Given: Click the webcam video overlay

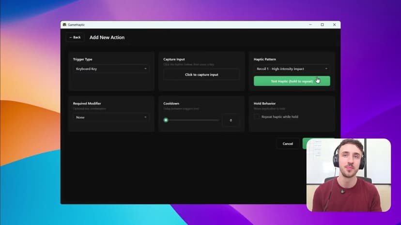Looking at the screenshot, I should [349, 175].
